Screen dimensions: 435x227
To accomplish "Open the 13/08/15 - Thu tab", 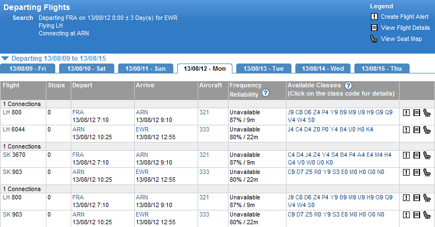I will pos(382,68).
